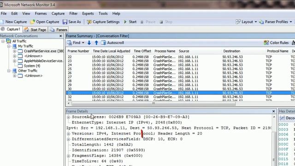Switch to the Start Page tab
295x166 pixels.
35,30
